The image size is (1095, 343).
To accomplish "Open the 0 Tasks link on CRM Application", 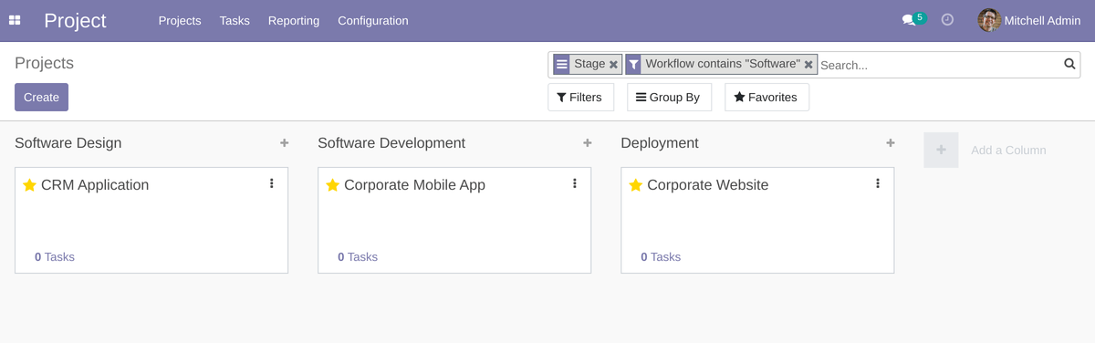I will click(x=55, y=257).
